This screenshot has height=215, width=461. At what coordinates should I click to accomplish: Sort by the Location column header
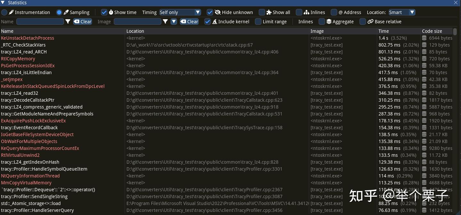(x=217, y=31)
